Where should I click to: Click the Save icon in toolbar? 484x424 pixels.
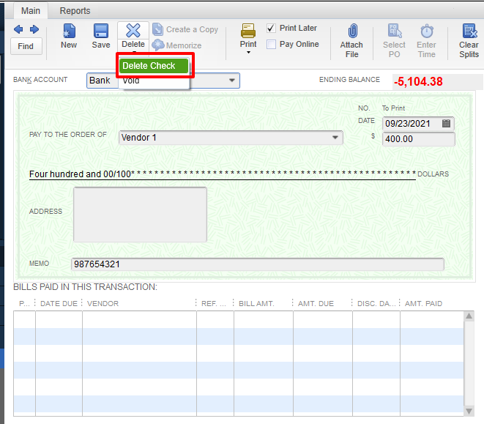coord(101,31)
